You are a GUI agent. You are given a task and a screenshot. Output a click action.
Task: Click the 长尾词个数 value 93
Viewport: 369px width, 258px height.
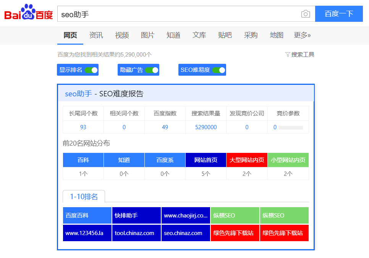[83, 127]
